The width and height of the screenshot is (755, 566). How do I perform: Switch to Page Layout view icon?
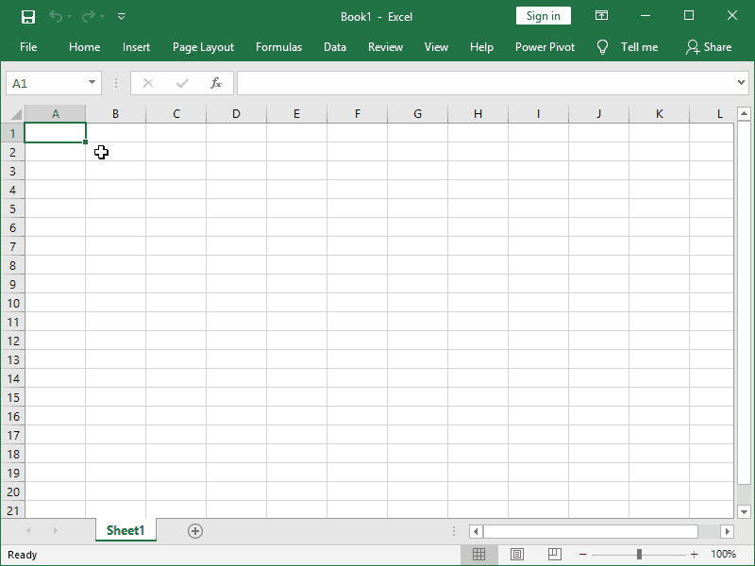click(x=516, y=555)
